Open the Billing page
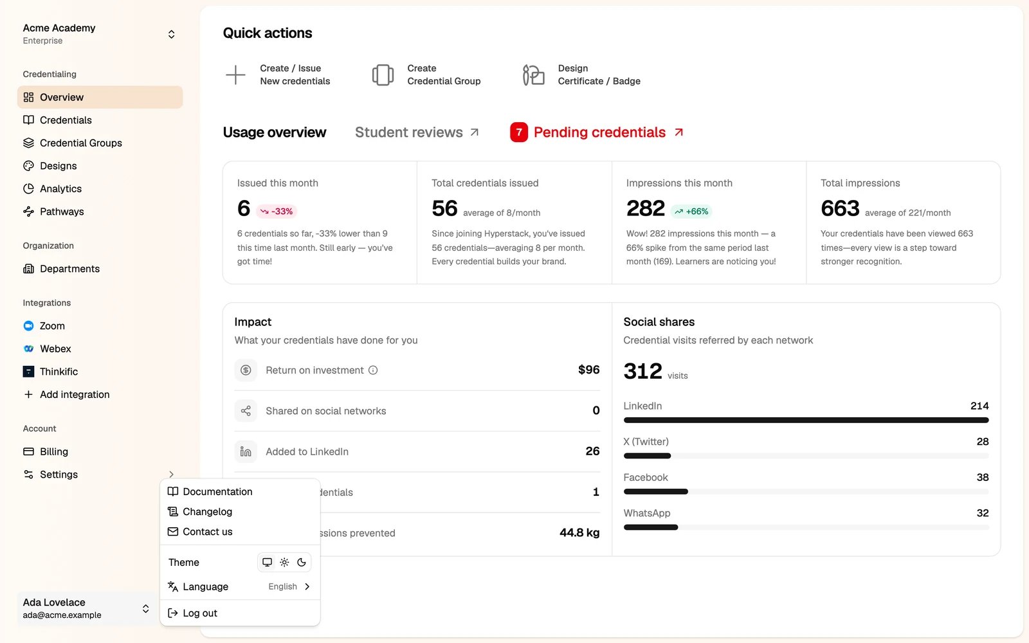Viewport: 1029px width, 643px height. click(x=100, y=451)
